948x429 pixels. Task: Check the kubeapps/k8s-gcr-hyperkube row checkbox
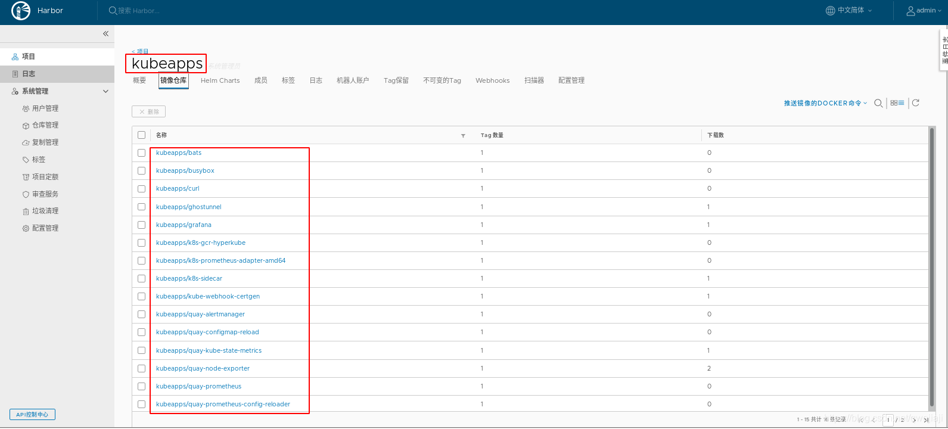[141, 243]
